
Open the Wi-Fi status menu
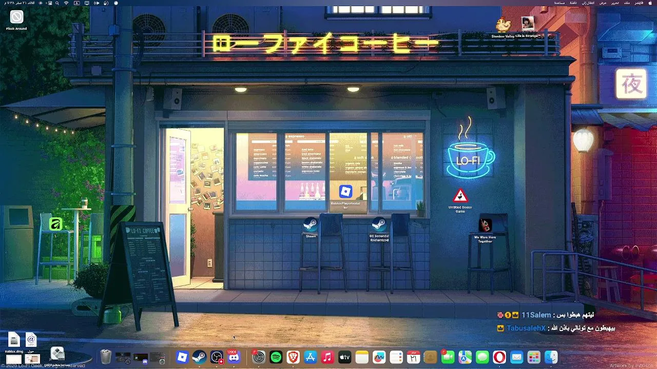(x=66, y=3)
